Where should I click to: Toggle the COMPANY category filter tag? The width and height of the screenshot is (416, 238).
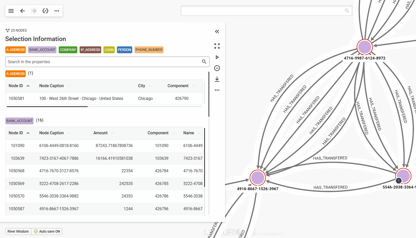(x=68, y=50)
